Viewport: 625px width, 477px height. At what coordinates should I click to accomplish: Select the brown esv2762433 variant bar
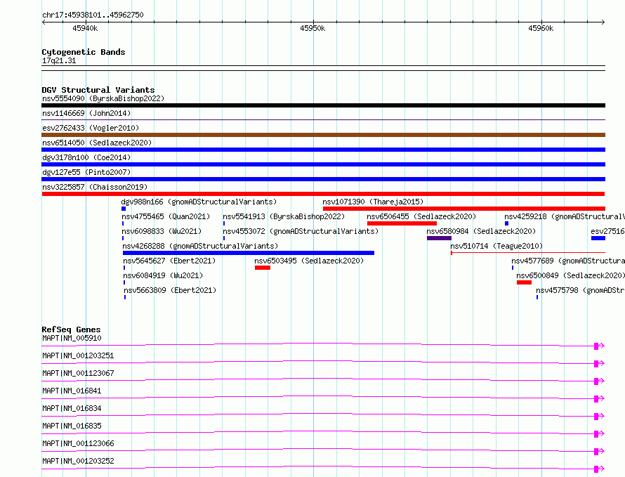[323, 135]
